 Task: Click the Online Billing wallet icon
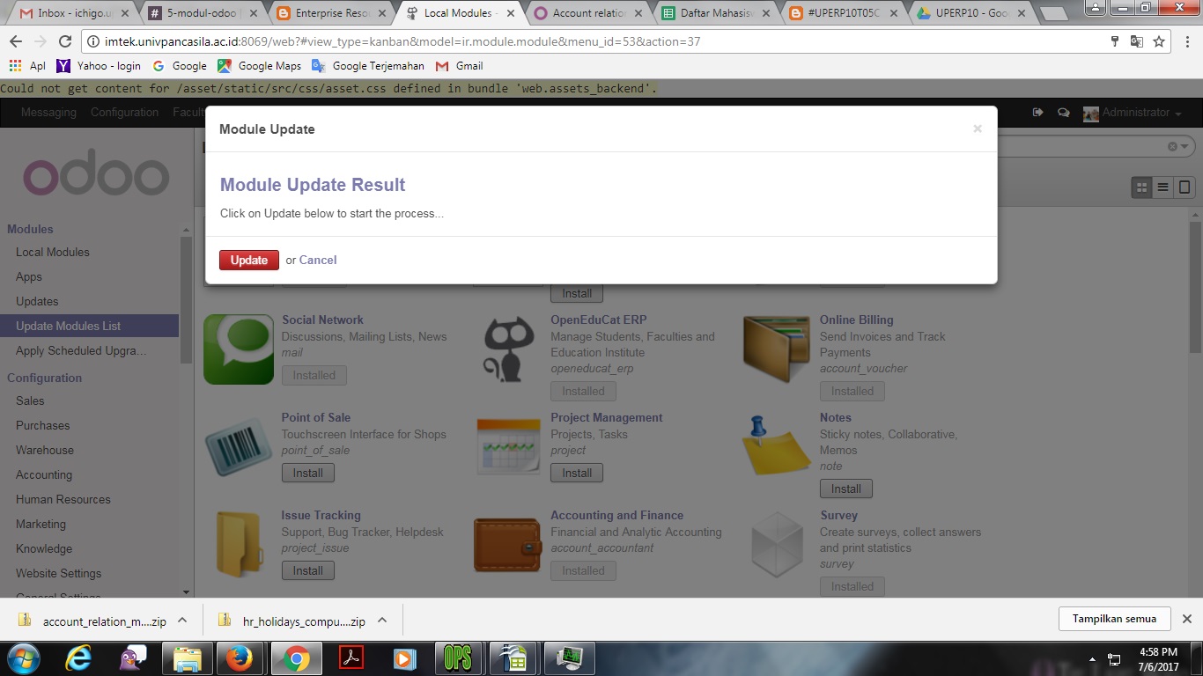tap(777, 349)
